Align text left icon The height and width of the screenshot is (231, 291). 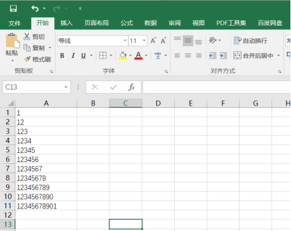[x=177, y=55]
